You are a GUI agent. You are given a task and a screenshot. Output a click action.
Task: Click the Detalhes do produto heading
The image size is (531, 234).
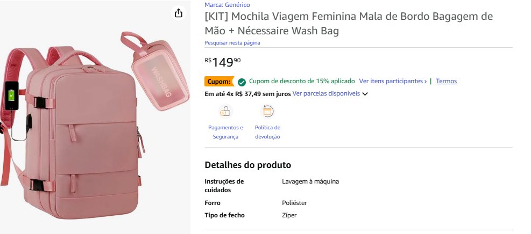click(x=247, y=165)
